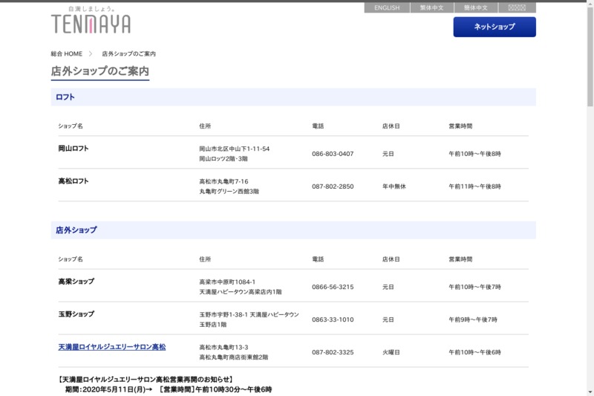The image size is (594, 396).
Task: Choose the last language option after 簡体中文
Action: 517,8
